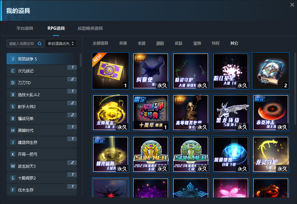The width and height of the screenshot is (297, 204).
Task: Click the F letter icon for 伐木生存
Action: pyautogui.click(x=13, y=190)
